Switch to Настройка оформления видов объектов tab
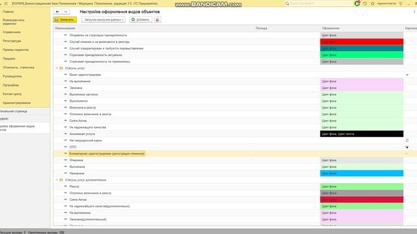This screenshot has width=417, height=234. (x=25, y=128)
